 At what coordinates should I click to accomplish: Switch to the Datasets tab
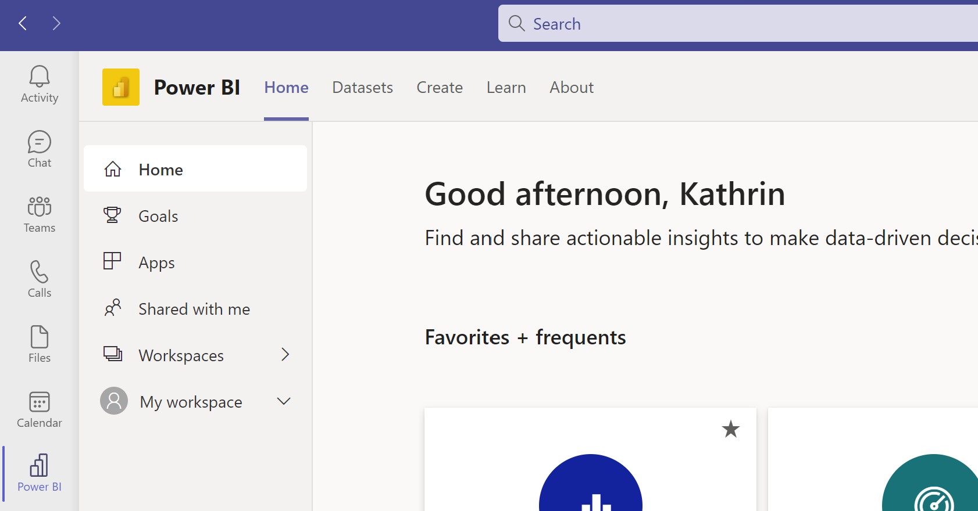click(362, 87)
